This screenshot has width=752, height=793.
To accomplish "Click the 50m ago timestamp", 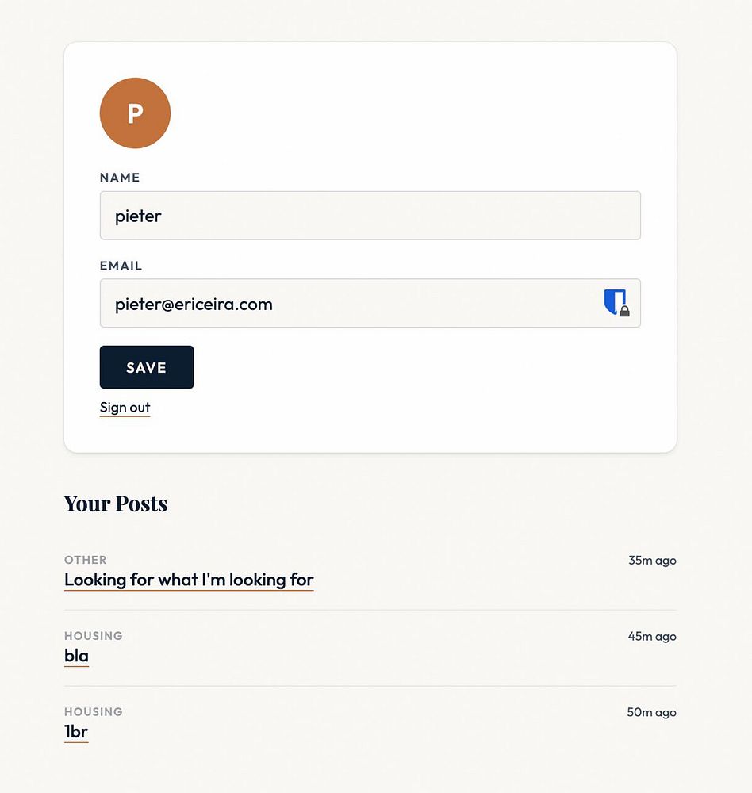I will pyautogui.click(x=651, y=713).
